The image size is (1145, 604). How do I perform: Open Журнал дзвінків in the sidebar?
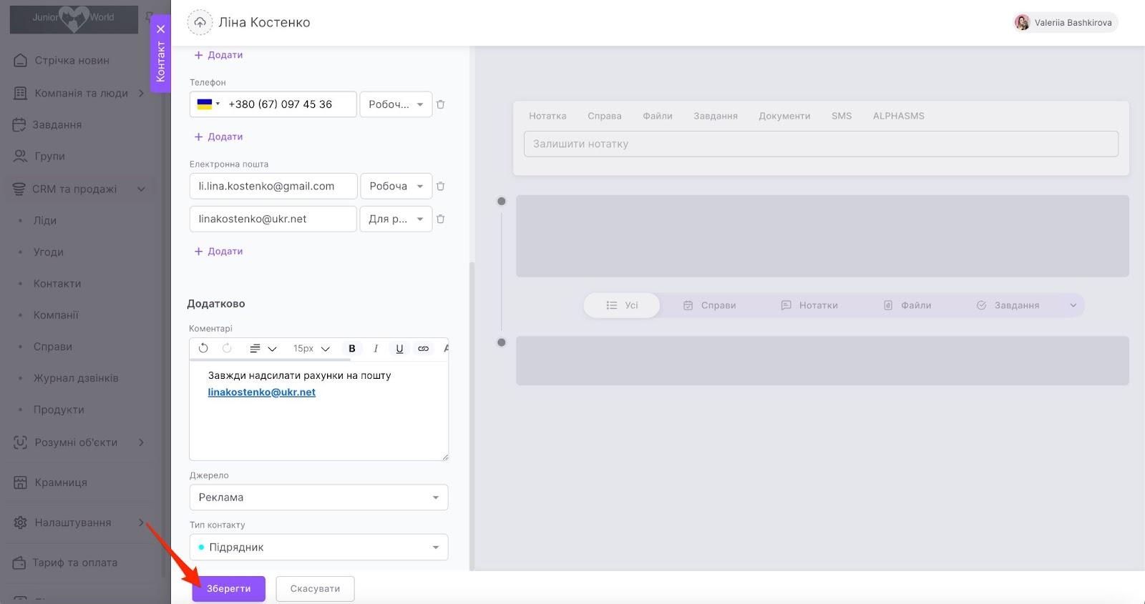tap(76, 378)
